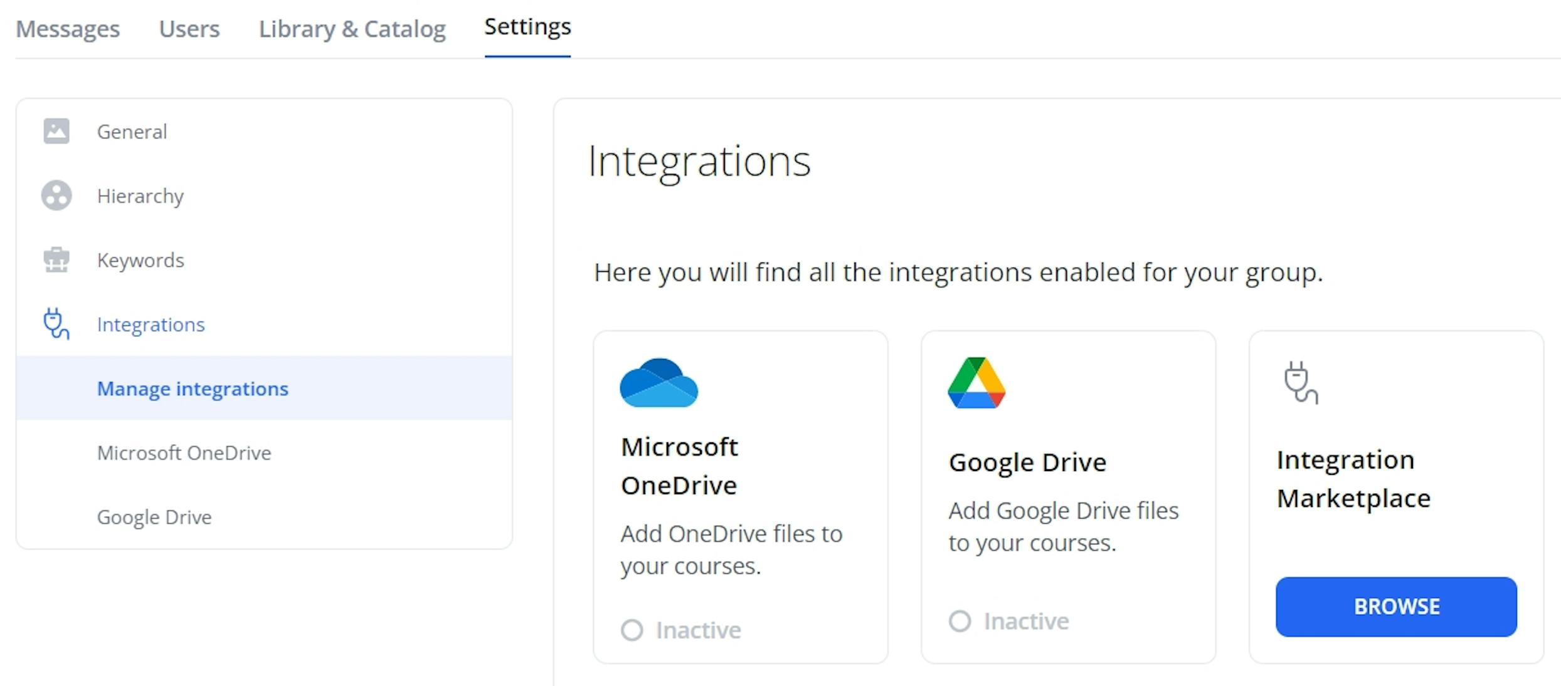Open Google Drive sidebar submenu item
This screenshot has height=686, width=1561.
[154, 517]
